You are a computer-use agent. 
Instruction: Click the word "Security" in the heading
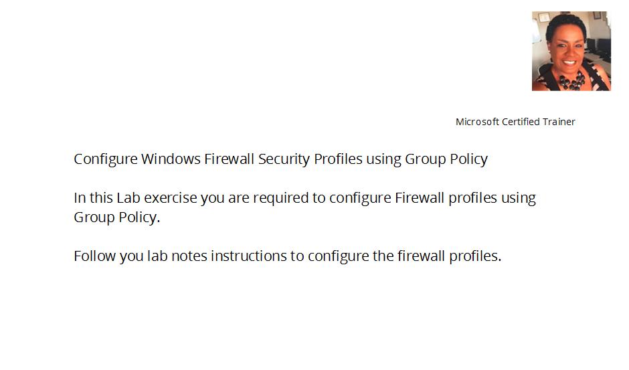pos(284,159)
